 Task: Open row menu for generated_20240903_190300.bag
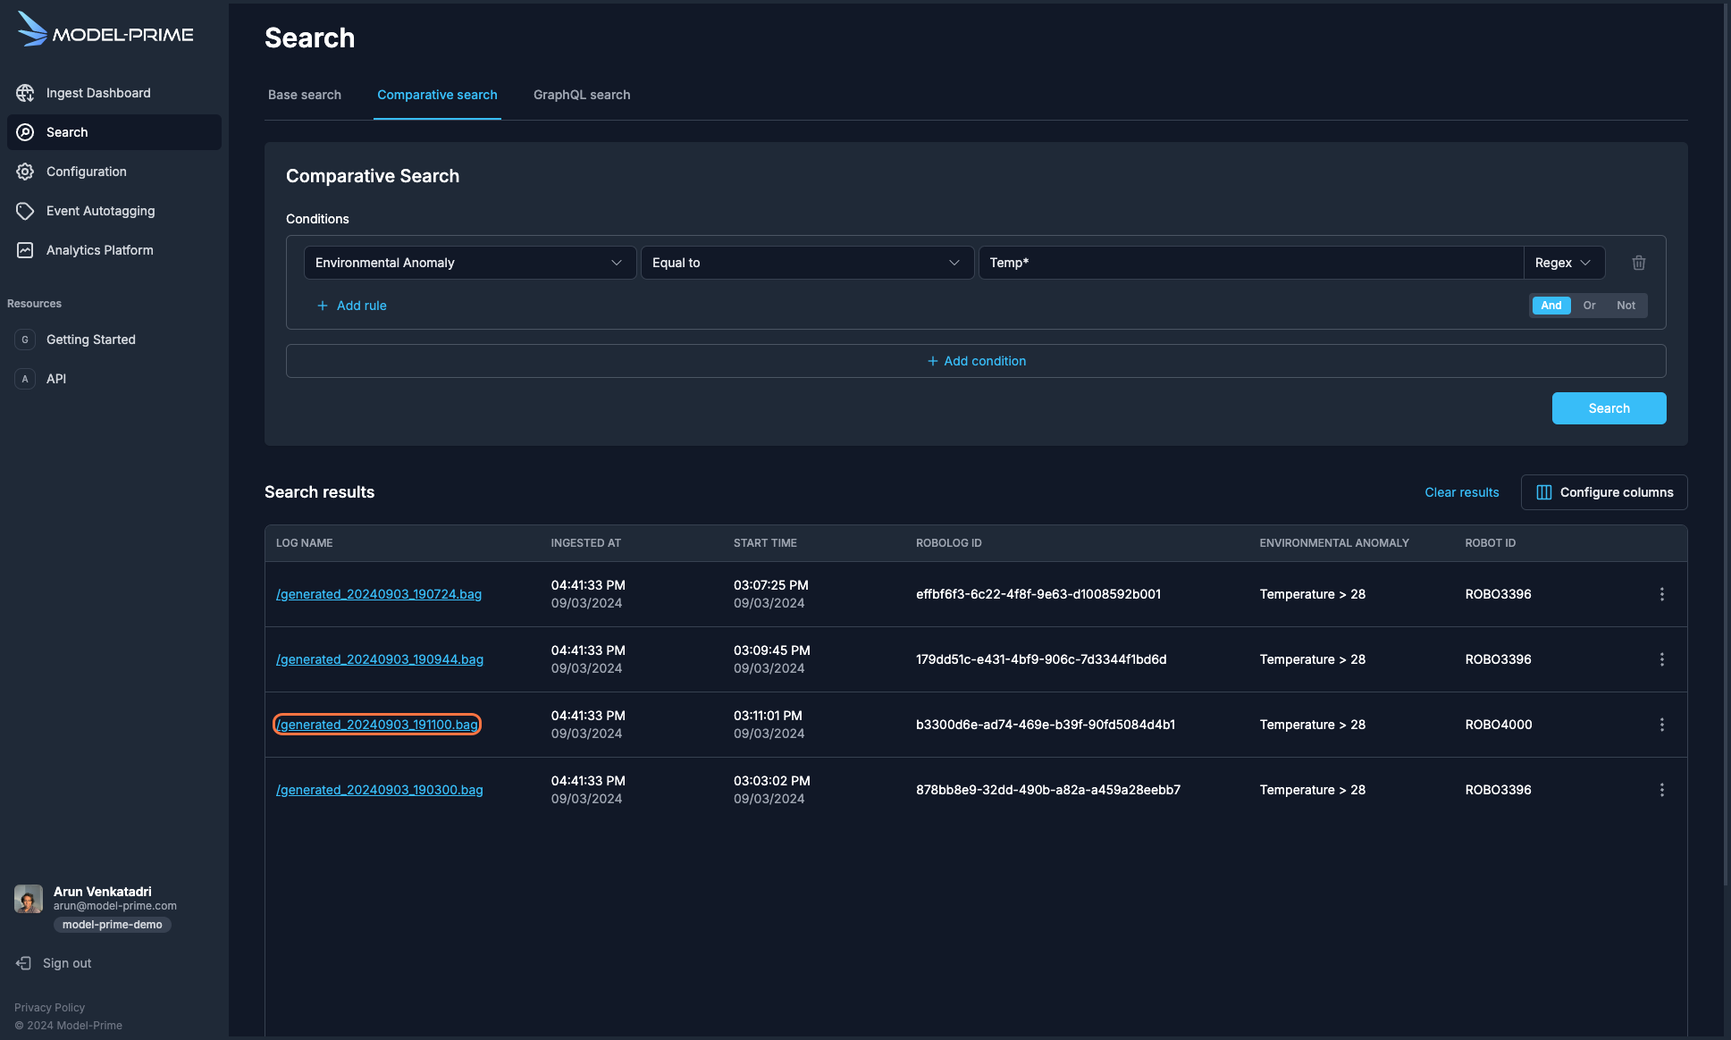click(x=1662, y=790)
